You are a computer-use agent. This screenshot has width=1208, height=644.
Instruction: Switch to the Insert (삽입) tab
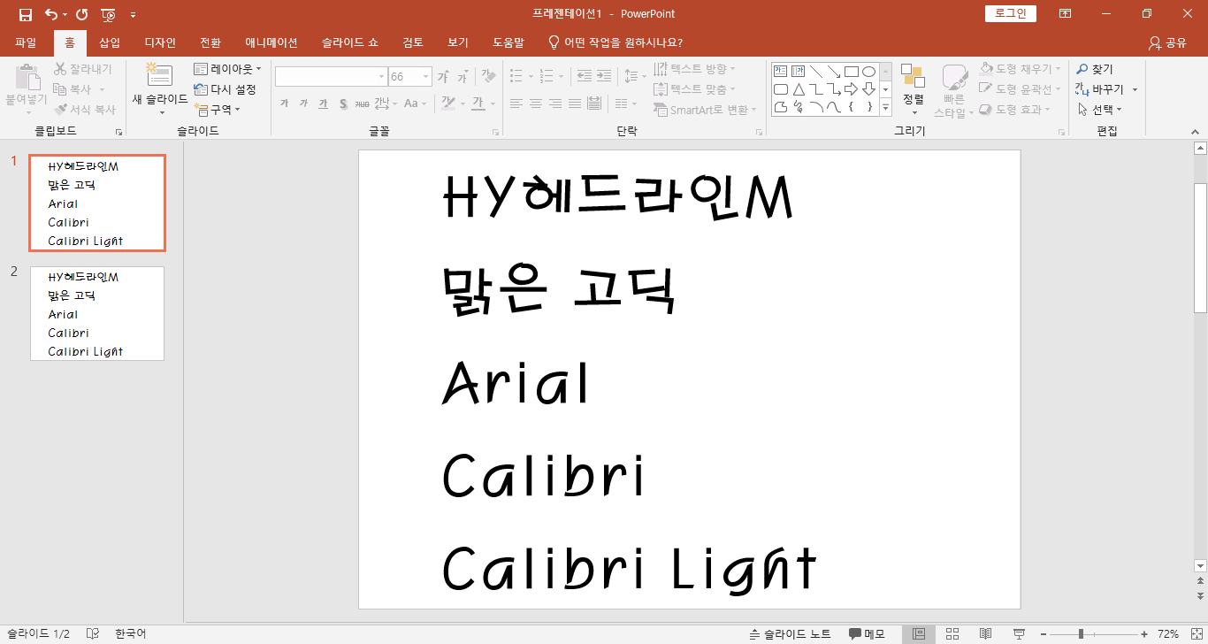click(110, 42)
